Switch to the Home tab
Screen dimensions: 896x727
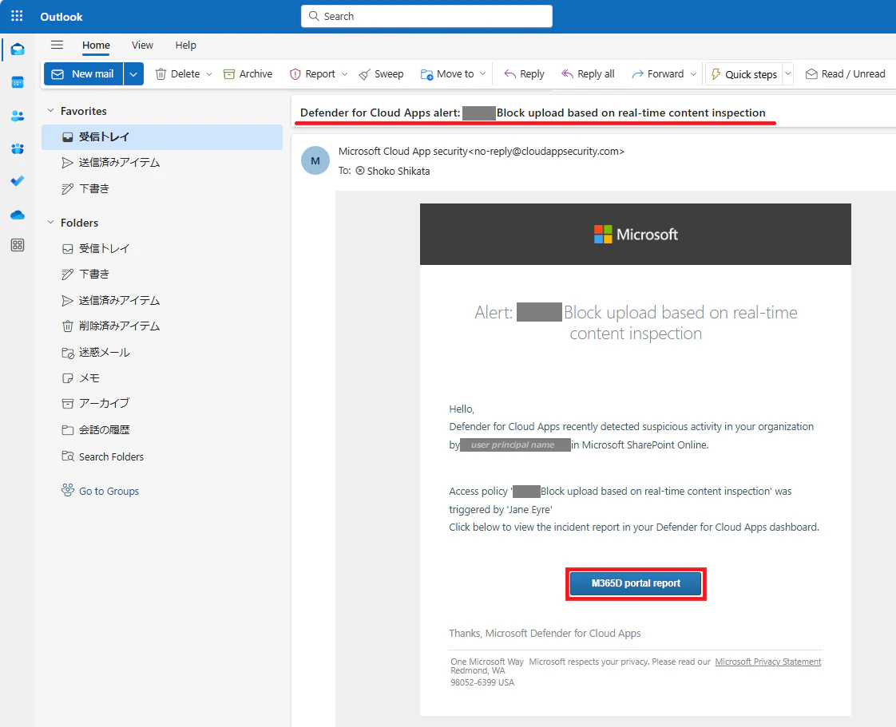96,45
